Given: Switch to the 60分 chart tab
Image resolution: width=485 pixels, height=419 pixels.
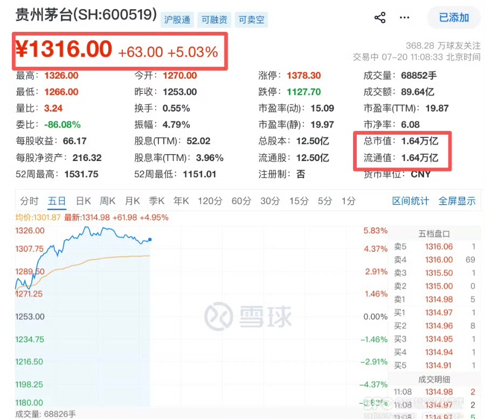Looking at the screenshot, I should coord(241,201).
